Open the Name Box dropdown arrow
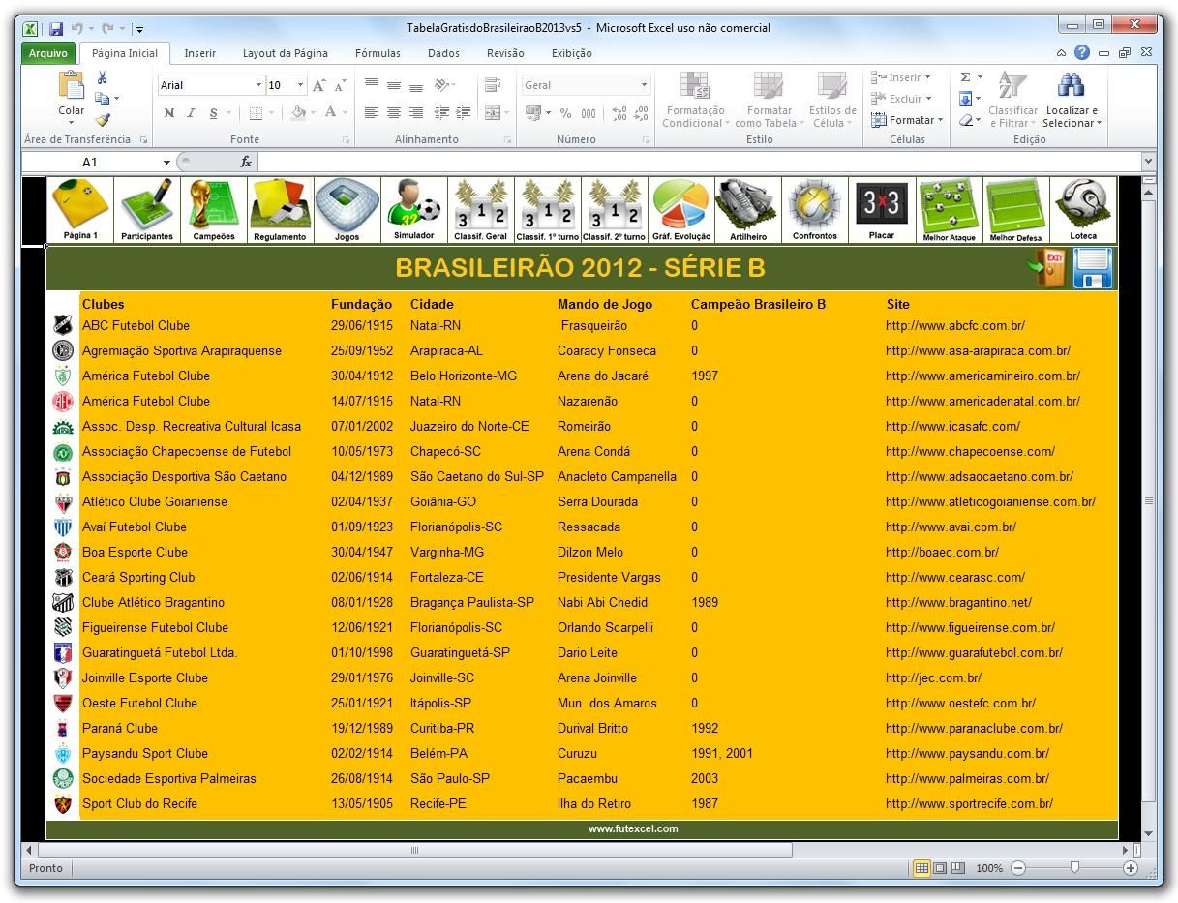The width and height of the screenshot is (1178, 903). pos(166,163)
